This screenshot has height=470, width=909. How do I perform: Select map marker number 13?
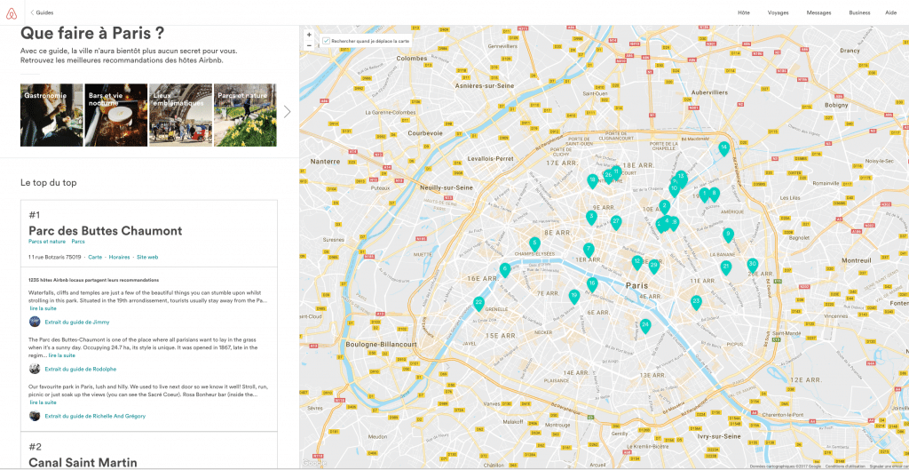point(681,177)
